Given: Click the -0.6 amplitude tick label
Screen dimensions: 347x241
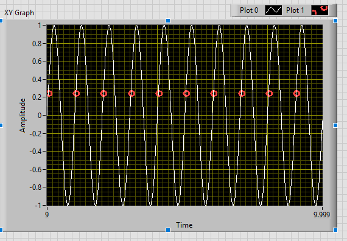Looking at the screenshot, I should (36, 170).
